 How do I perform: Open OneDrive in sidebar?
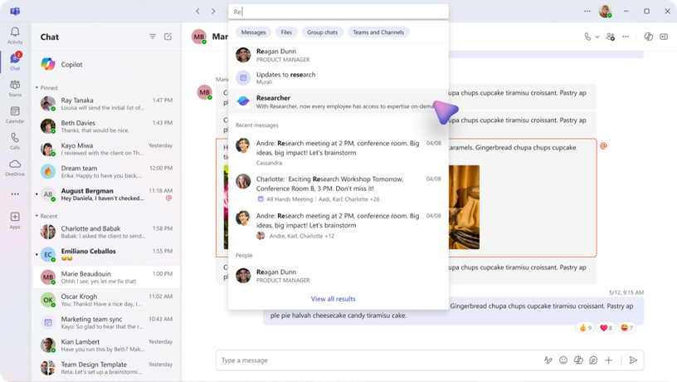[x=15, y=167]
